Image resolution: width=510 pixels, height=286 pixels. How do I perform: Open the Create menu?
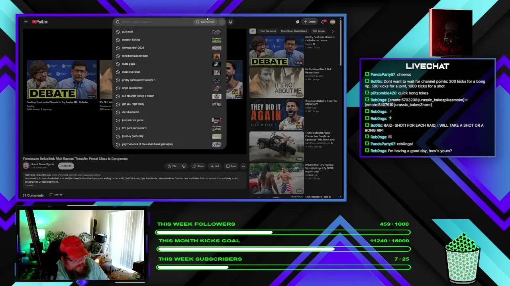(310, 22)
